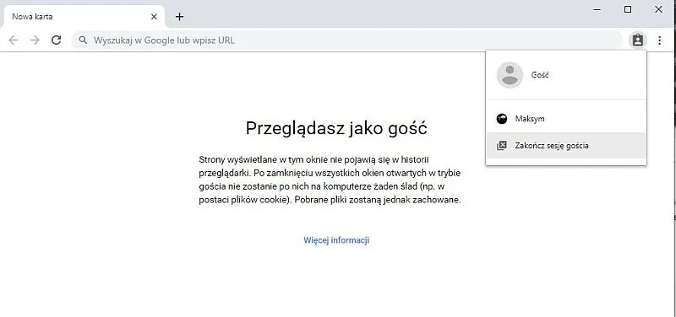Image resolution: width=676 pixels, height=317 pixels.
Task: Open the Więcej informacji link
Action: (336, 240)
